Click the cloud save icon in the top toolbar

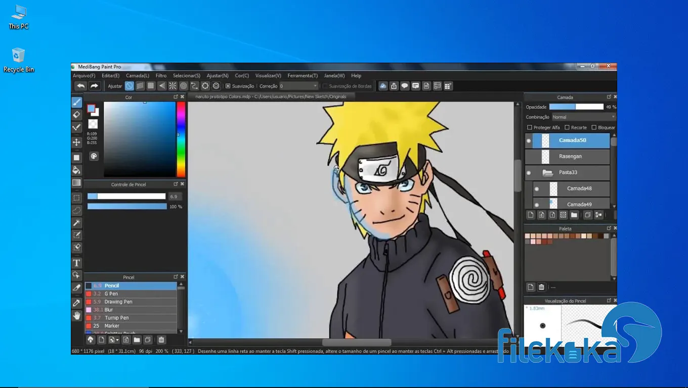click(383, 86)
